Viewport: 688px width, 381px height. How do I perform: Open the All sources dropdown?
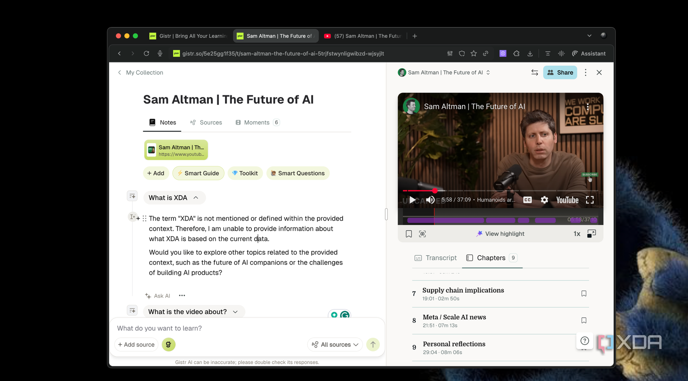point(335,344)
